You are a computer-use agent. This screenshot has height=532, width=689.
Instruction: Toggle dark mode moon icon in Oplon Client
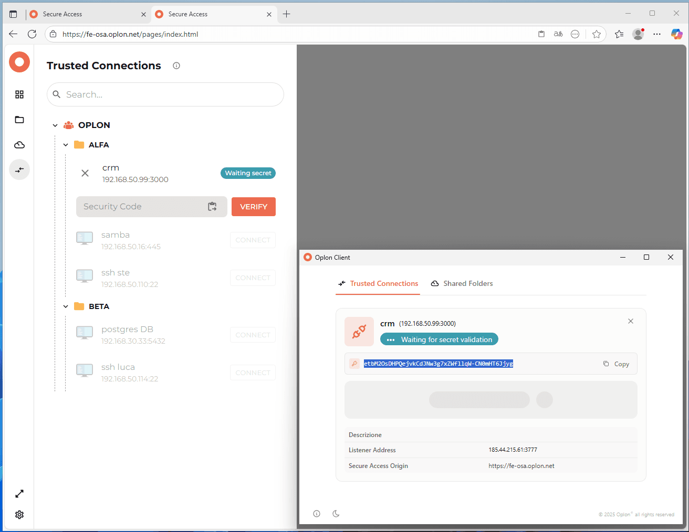(x=336, y=514)
